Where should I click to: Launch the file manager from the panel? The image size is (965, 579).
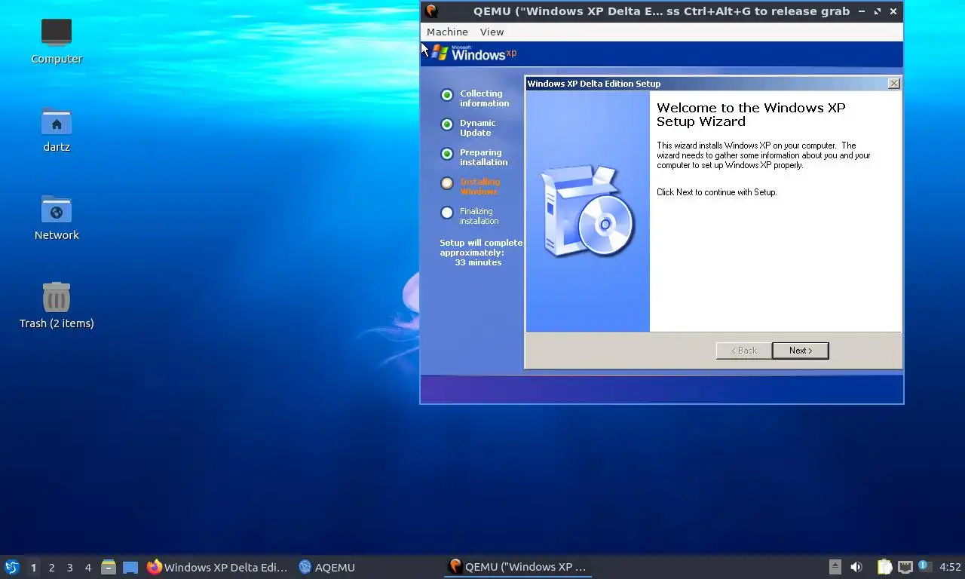[x=109, y=567]
